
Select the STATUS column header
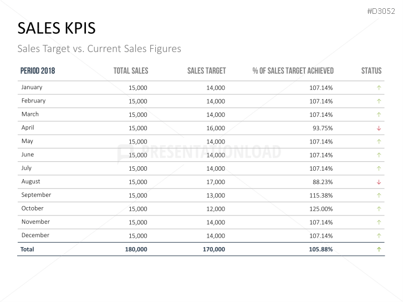[371, 71]
